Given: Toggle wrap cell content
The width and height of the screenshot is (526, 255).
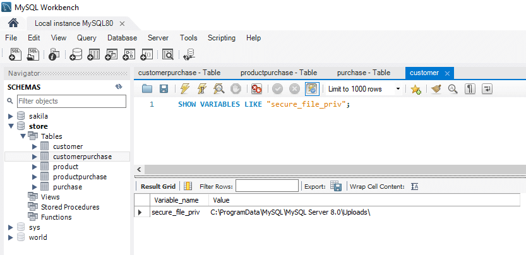Looking at the screenshot, I should 415,187.
